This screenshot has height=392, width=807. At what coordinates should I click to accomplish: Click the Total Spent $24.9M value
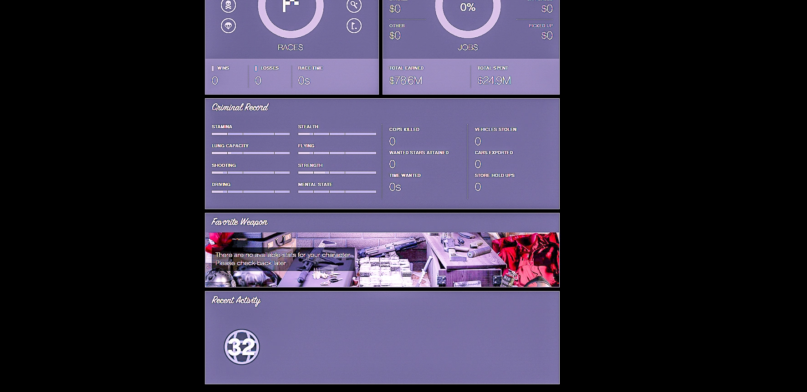tap(494, 80)
